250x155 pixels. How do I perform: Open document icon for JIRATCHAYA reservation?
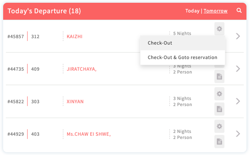tap(219, 76)
